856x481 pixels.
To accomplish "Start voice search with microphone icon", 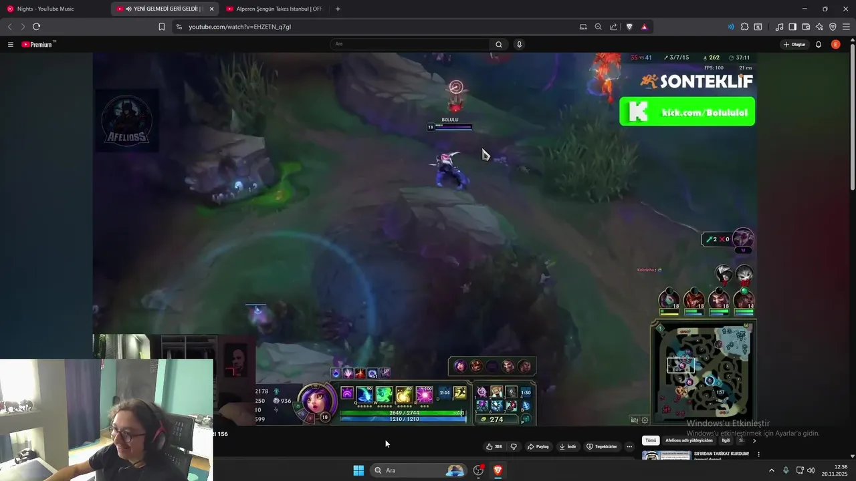I will click(x=519, y=44).
